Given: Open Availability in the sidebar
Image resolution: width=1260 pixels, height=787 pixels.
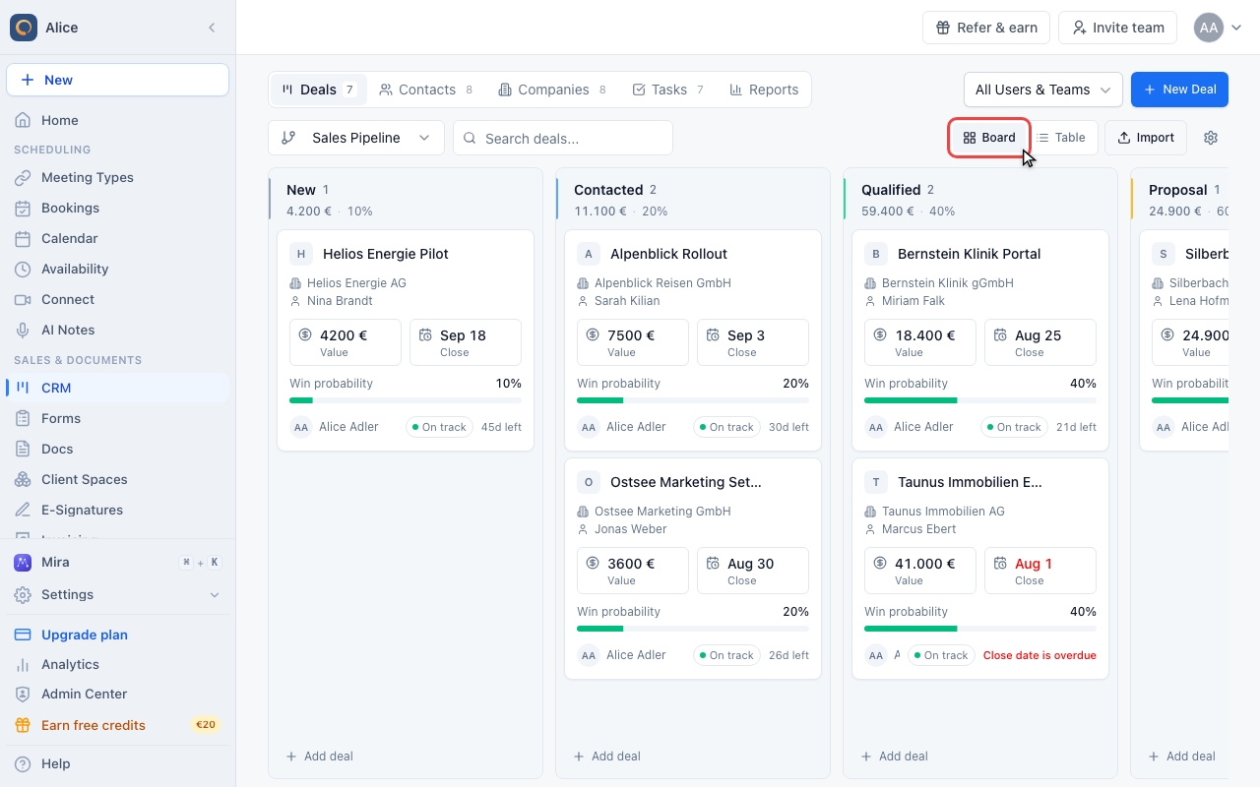Looking at the screenshot, I should click(118, 269).
